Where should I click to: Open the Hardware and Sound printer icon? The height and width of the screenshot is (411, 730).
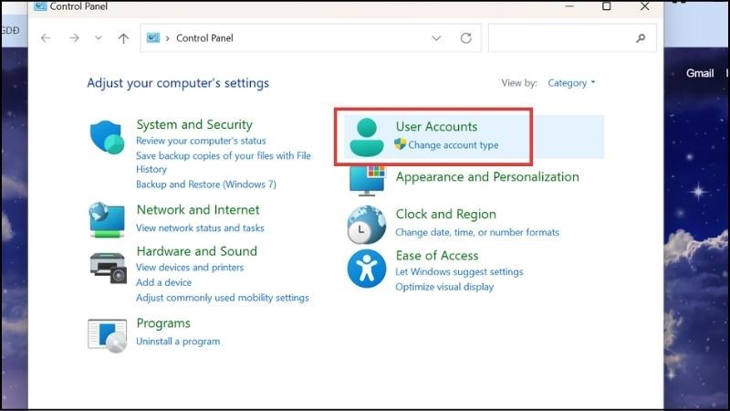(108, 268)
